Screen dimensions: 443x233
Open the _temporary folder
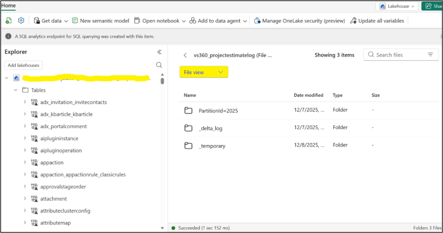pos(212,145)
